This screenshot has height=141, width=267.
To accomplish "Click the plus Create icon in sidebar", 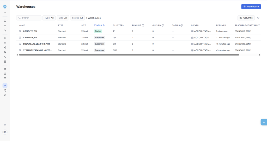I will 5,26.
